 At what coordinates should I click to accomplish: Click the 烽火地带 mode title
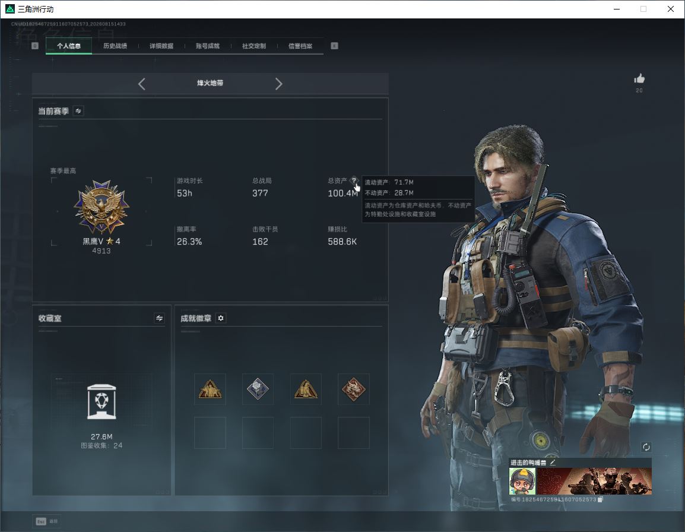(210, 83)
